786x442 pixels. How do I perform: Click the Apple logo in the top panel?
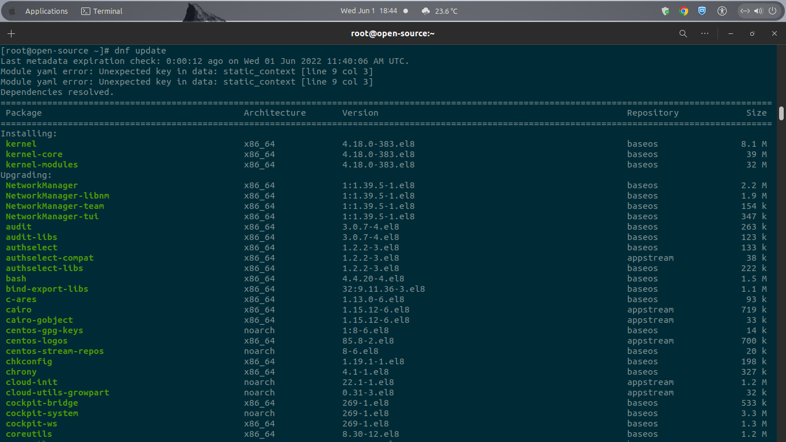[x=12, y=11]
